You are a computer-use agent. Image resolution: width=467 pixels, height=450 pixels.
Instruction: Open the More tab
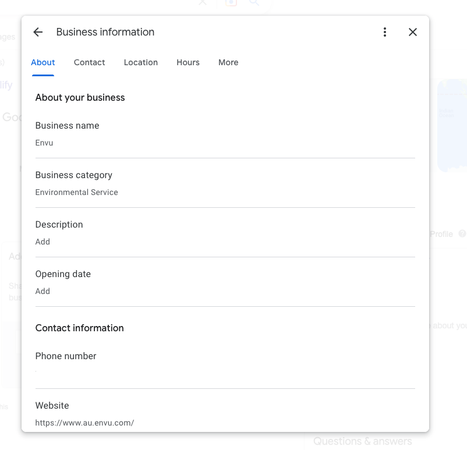[228, 62]
